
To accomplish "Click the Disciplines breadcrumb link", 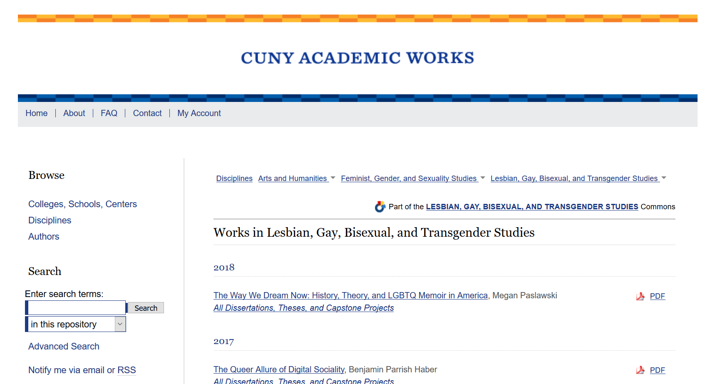I will tap(234, 178).
